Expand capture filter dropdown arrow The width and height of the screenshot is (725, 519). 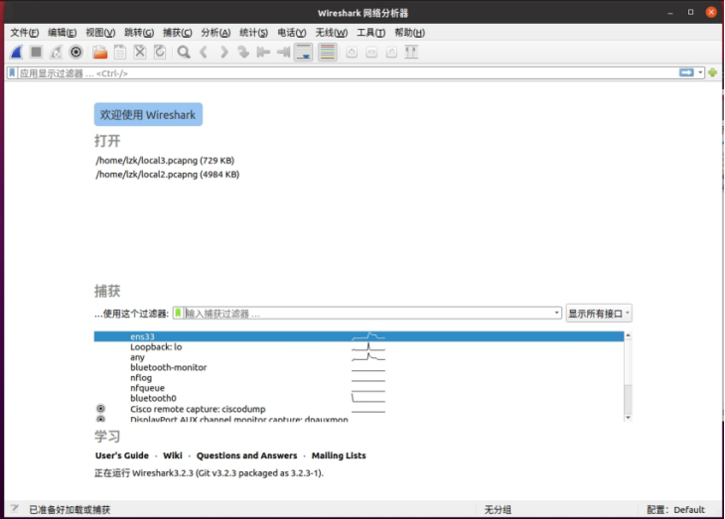click(557, 314)
